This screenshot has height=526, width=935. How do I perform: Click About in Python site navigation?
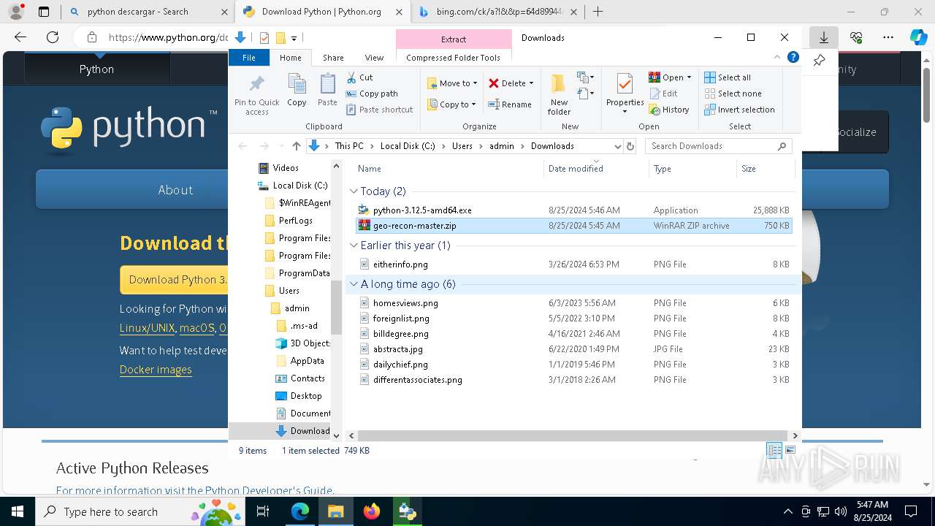175,190
